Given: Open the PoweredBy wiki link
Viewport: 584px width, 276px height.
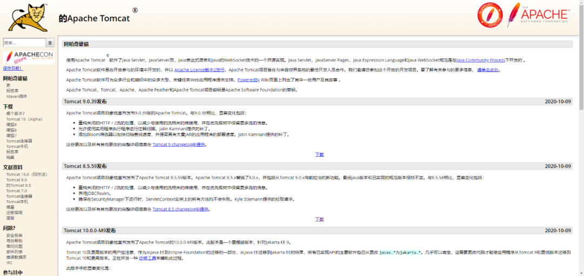Looking at the screenshot, I should 248,80.
